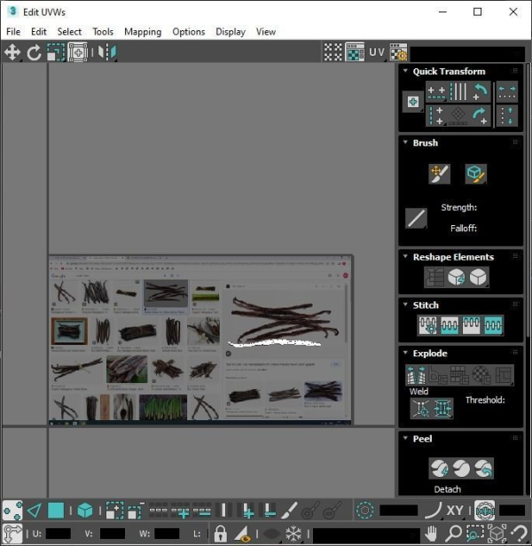Open the Display menu
532x546 pixels.
tap(231, 32)
